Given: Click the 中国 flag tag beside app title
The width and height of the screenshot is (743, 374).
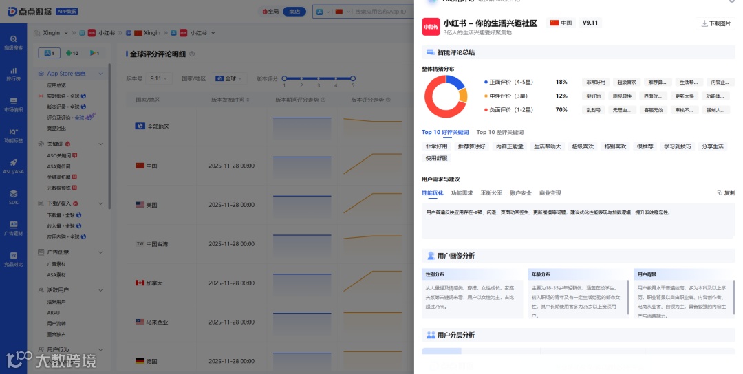Looking at the screenshot, I should click(561, 23).
